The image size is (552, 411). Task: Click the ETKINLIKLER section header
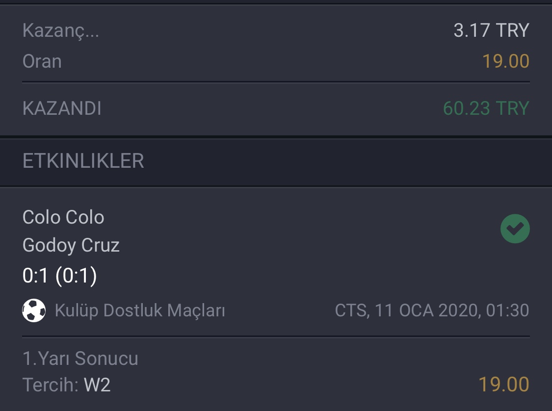[x=83, y=161]
